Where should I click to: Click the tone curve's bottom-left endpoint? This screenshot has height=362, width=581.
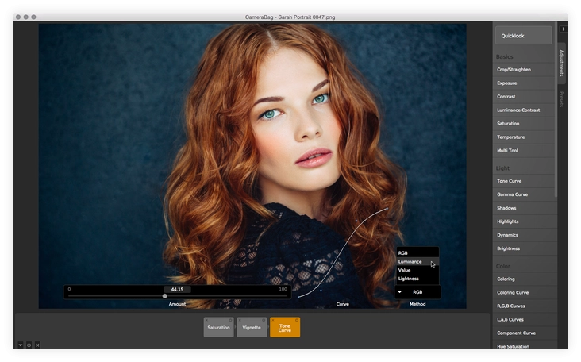point(298,297)
